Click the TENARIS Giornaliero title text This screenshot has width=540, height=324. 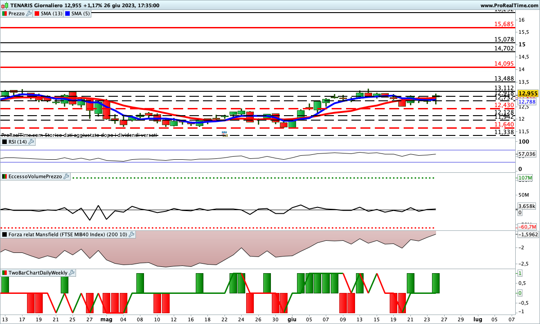(36, 5)
